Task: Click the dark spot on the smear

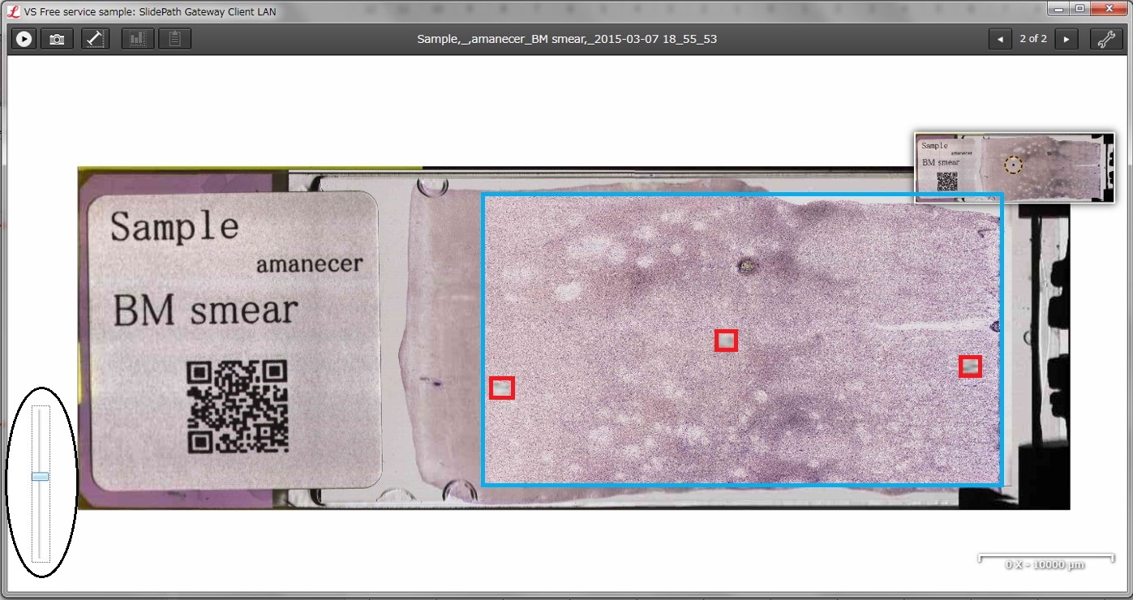Action: (745, 265)
